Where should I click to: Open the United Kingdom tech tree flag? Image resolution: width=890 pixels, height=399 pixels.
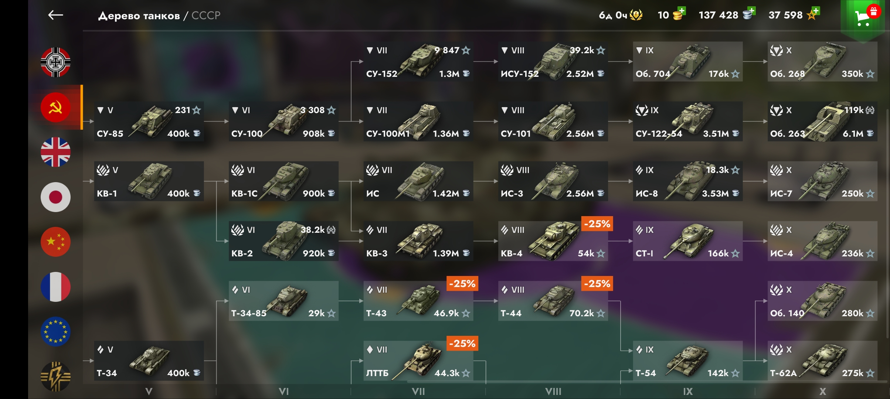tap(55, 152)
